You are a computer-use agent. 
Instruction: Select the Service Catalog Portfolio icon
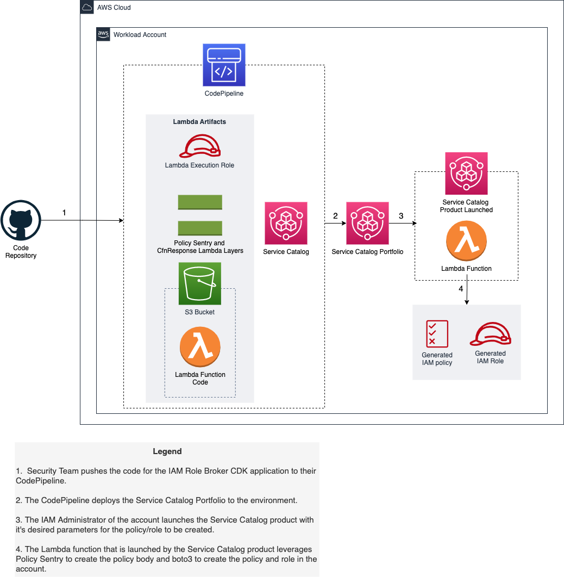(367, 223)
